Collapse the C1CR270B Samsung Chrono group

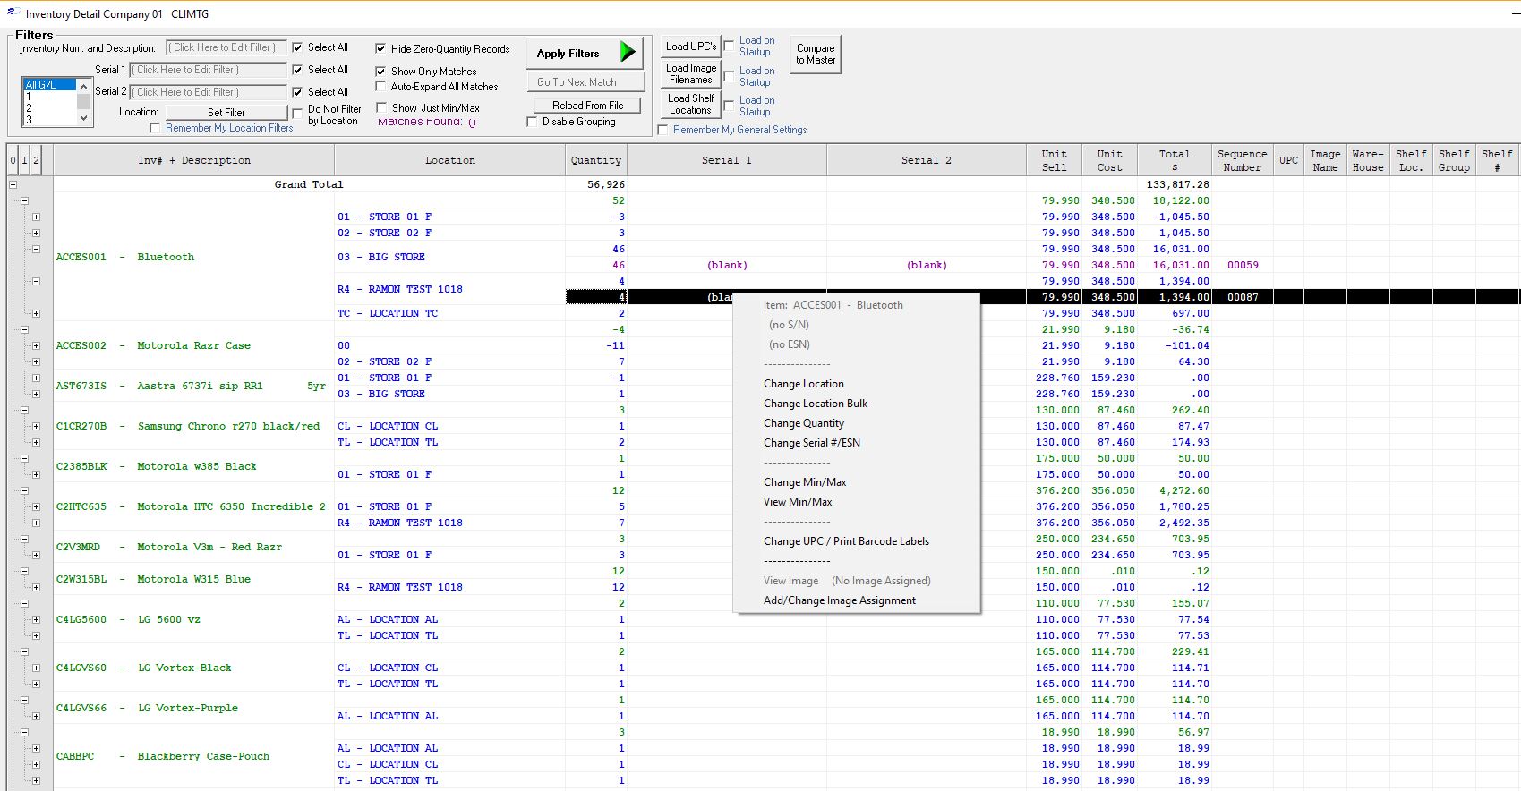24,411
